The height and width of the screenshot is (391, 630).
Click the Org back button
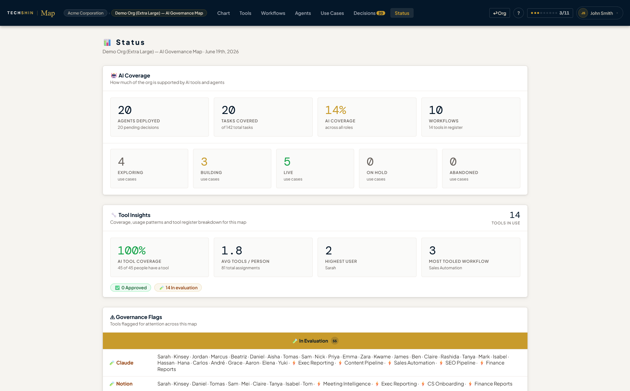[x=499, y=13]
